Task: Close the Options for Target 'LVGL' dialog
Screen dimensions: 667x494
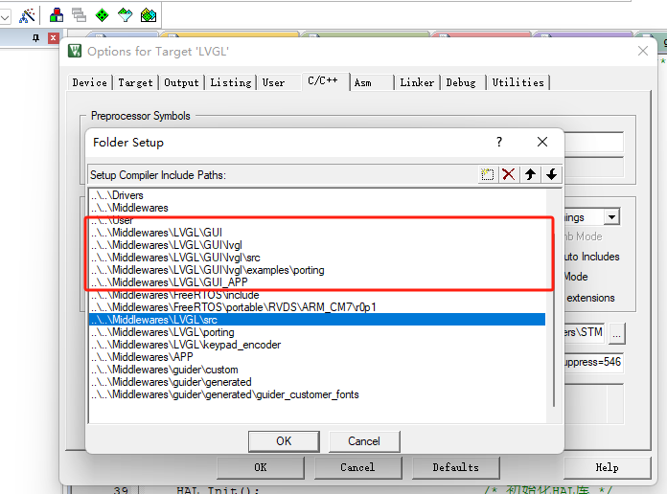Action: pos(643,52)
